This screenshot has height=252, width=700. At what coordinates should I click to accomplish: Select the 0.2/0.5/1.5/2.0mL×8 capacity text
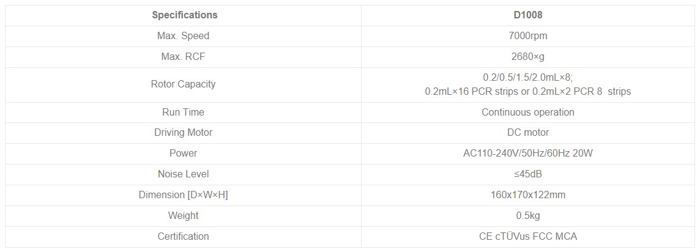tap(527, 78)
